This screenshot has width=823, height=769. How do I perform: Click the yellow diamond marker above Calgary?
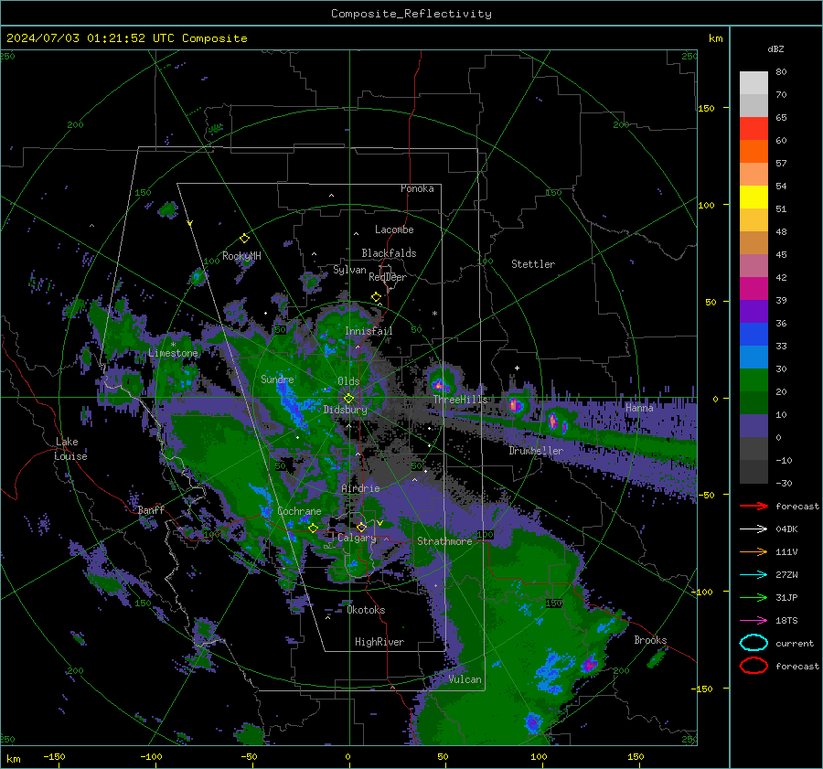click(x=361, y=527)
